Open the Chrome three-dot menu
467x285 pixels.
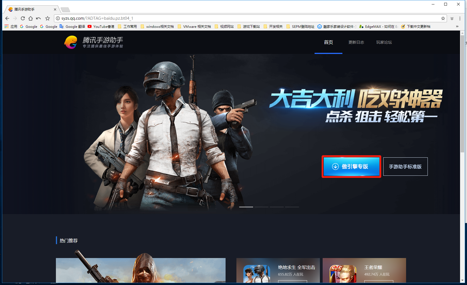(x=460, y=18)
